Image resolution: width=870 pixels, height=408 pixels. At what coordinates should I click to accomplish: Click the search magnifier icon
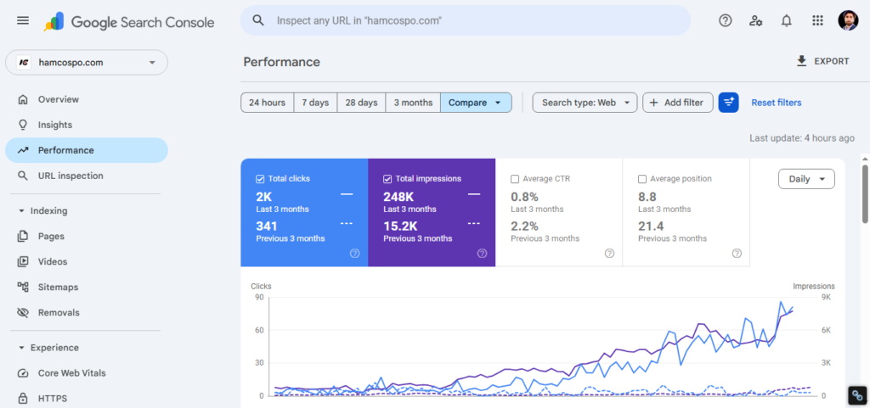(258, 20)
